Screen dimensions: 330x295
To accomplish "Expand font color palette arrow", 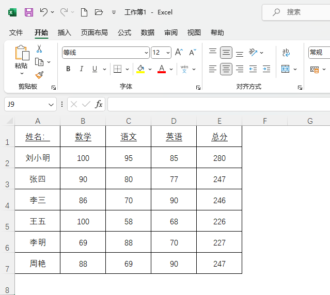I will (171, 69).
